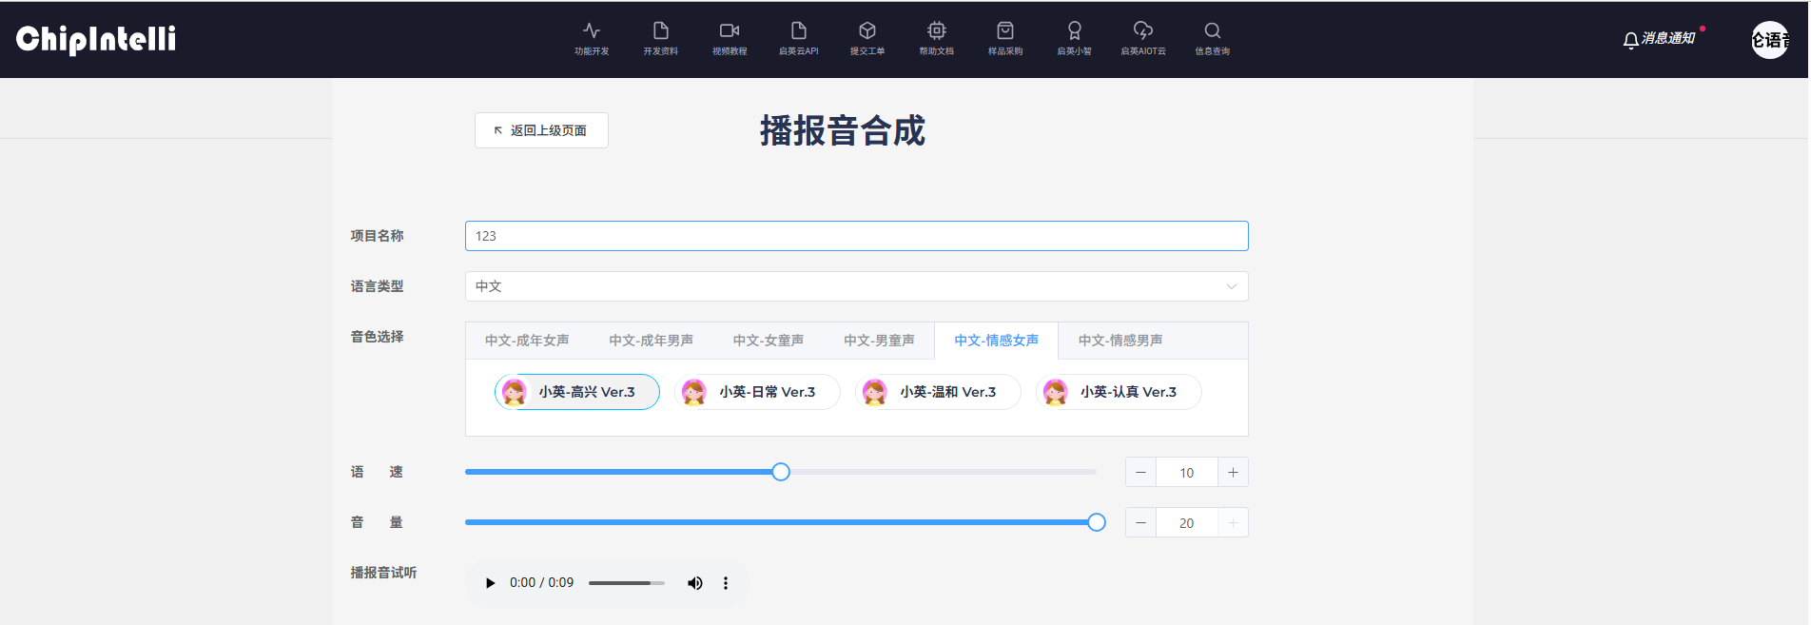The image size is (1811, 625).
Task: Open the 功能开发 nav icon
Action: 591,31
